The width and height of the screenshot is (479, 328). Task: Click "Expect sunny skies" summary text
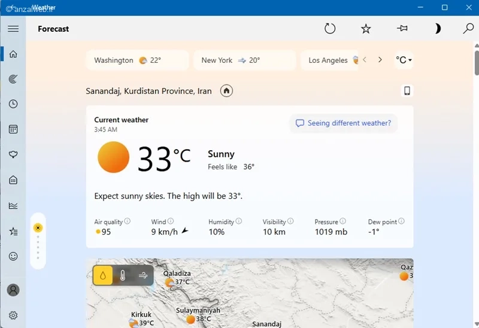168,196
